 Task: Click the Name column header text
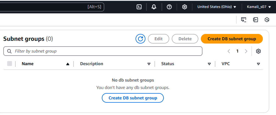(x=28, y=64)
